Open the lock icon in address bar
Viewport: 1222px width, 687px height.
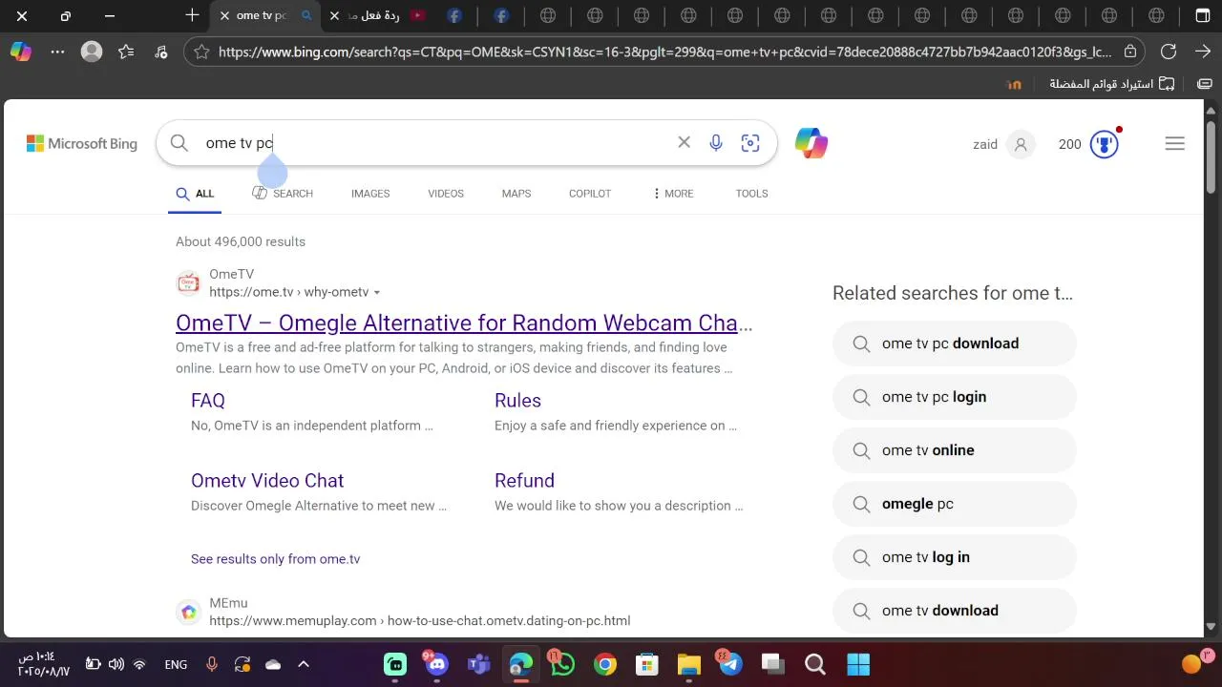[1130, 52]
